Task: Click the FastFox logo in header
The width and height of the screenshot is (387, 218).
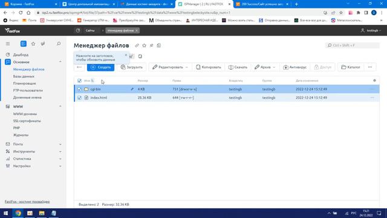Action: (x=12, y=31)
